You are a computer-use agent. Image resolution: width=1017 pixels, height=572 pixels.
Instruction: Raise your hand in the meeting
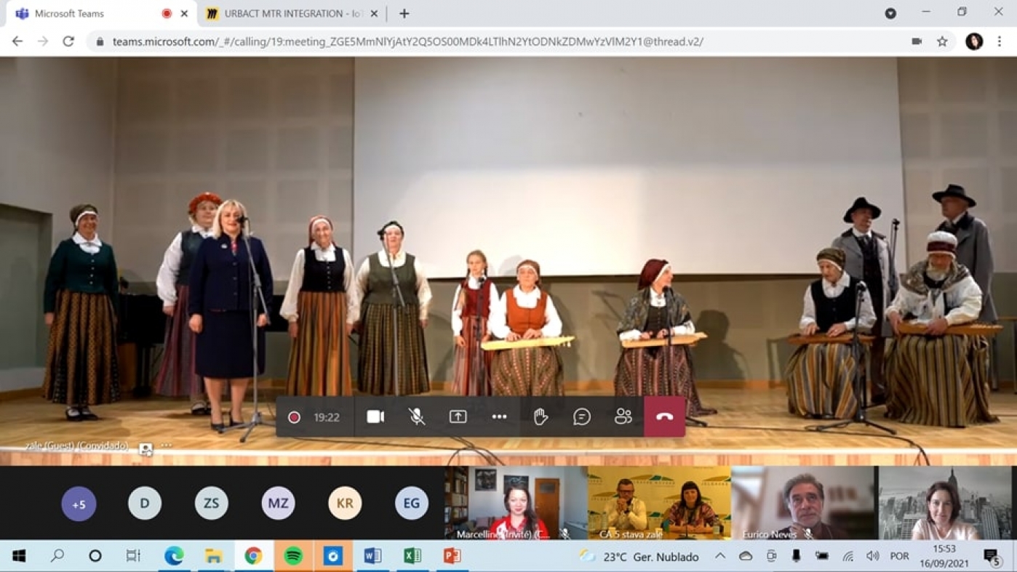(541, 416)
